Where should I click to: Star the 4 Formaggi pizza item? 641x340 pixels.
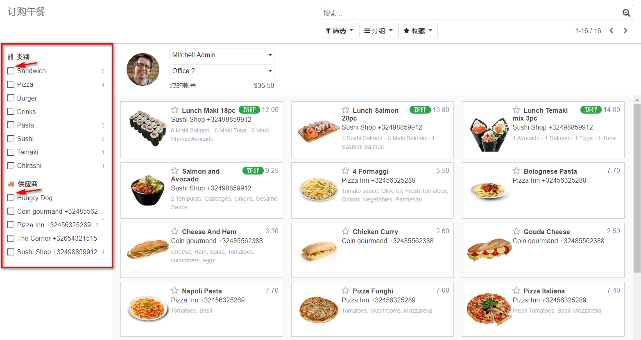click(346, 171)
